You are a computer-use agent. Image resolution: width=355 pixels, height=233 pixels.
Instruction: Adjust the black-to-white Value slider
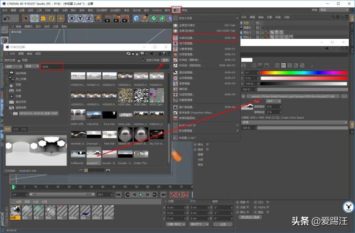coord(304,84)
